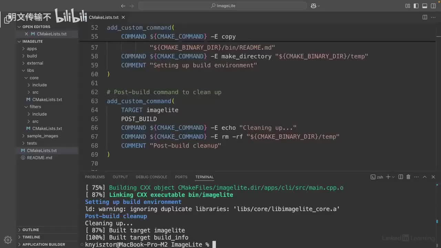Viewport: 441px width, 248px height.
Task: Click '[100%] Built target build_info' terminal line
Action: tap(137, 238)
